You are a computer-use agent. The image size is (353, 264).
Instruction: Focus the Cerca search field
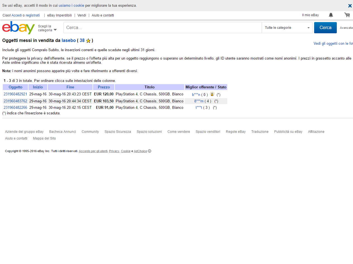[163, 28]
